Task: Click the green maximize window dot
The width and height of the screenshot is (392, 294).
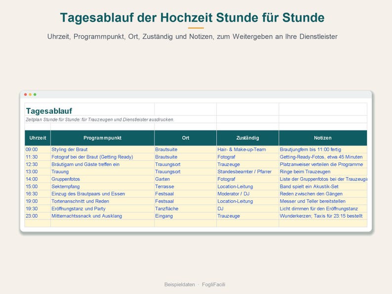Action: [35, 94]
